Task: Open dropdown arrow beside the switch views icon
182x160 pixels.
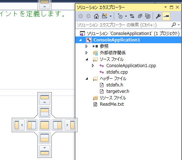Action: [111, 16]
